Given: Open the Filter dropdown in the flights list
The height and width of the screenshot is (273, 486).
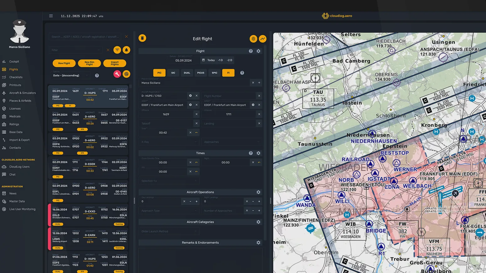Looking at the screenshot, I should (x=76, y=50).
